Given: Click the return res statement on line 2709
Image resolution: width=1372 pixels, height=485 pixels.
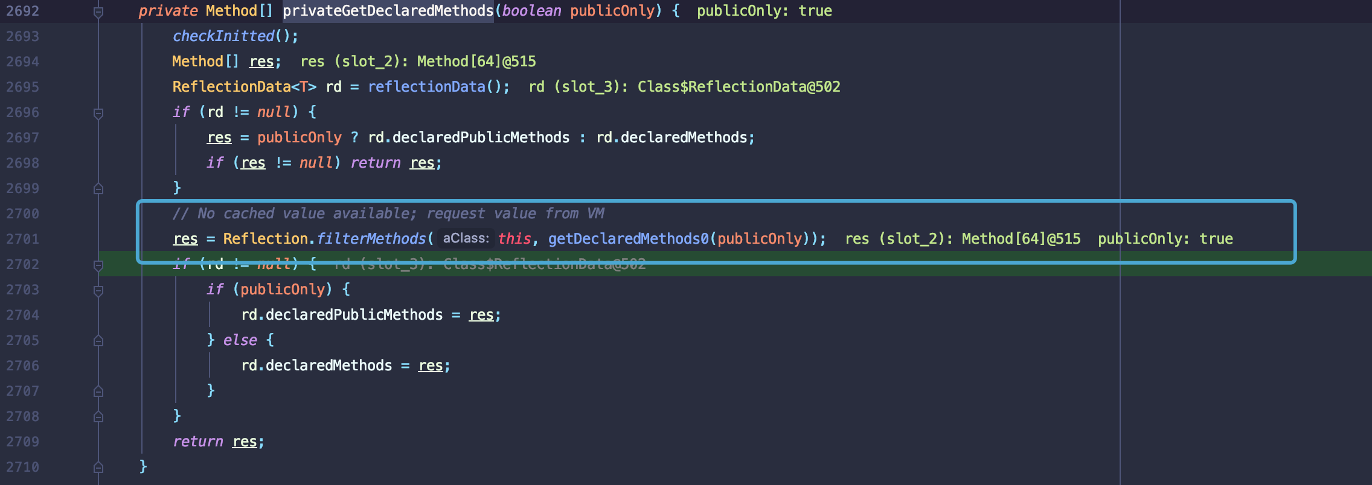Looking at the screenshot, I should point(217,442).
